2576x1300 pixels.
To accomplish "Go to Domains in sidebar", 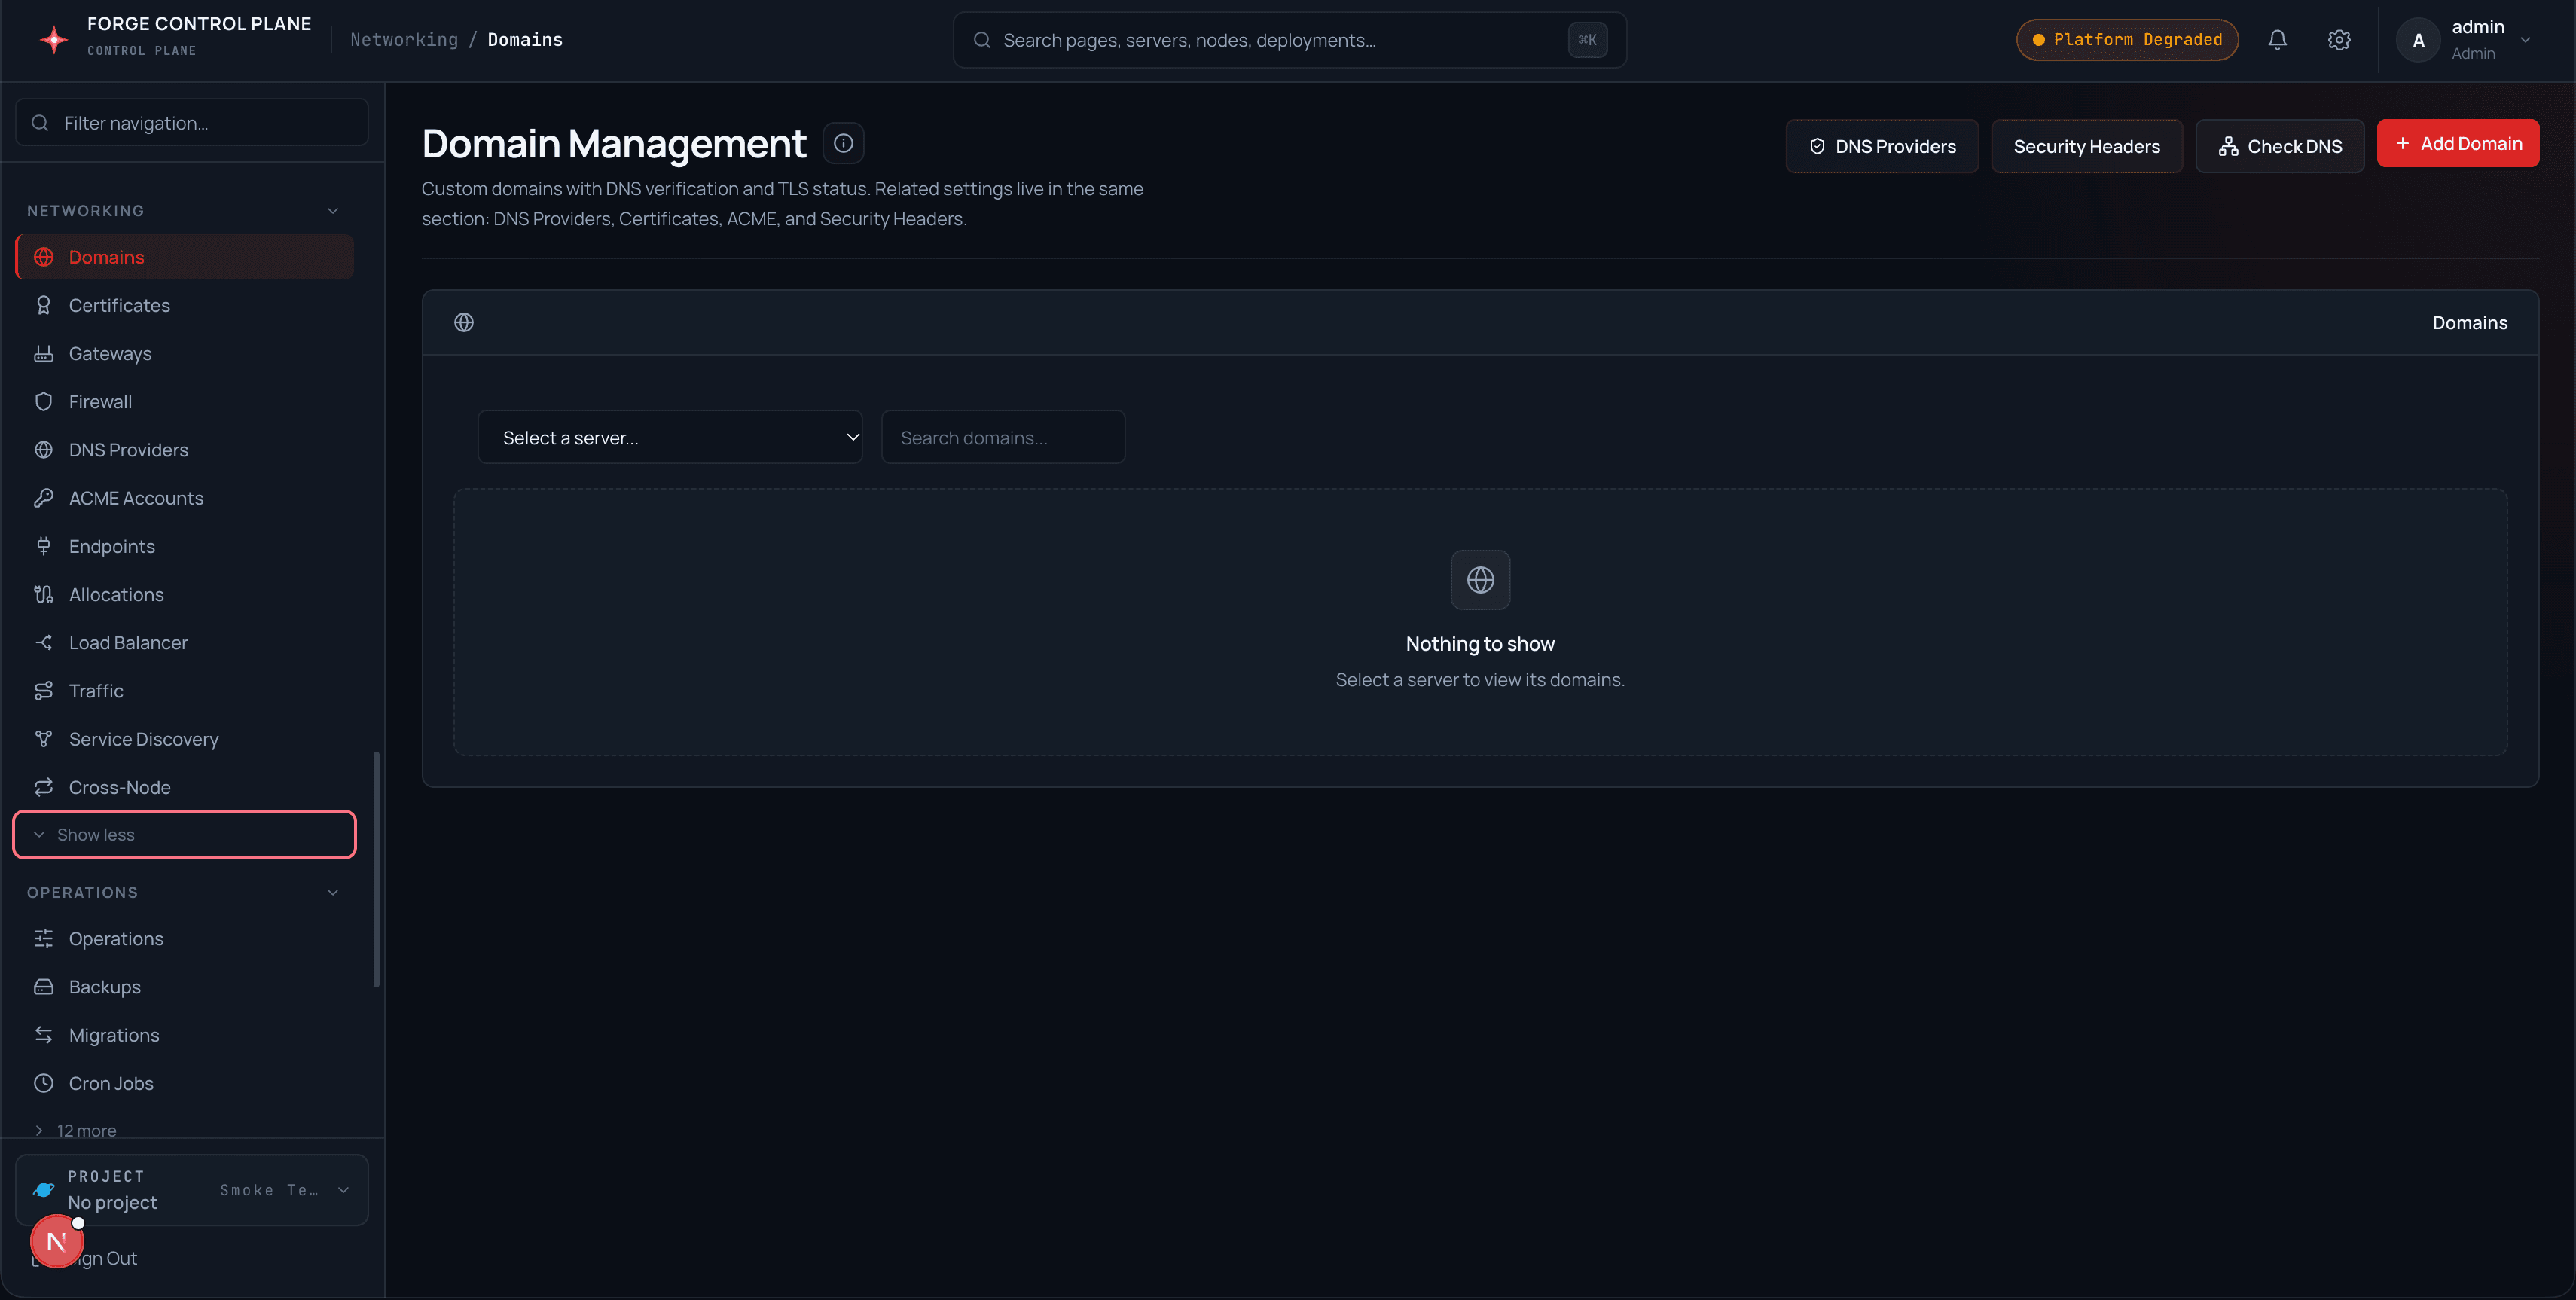I will 184,257.
